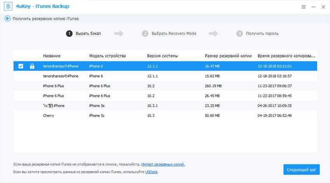
Task: Click step 2 Выбрать Recovery Mode indicator
Action: 169,34
